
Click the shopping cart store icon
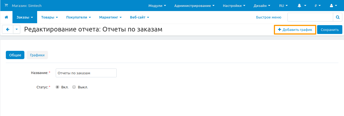tap(6, 6)
